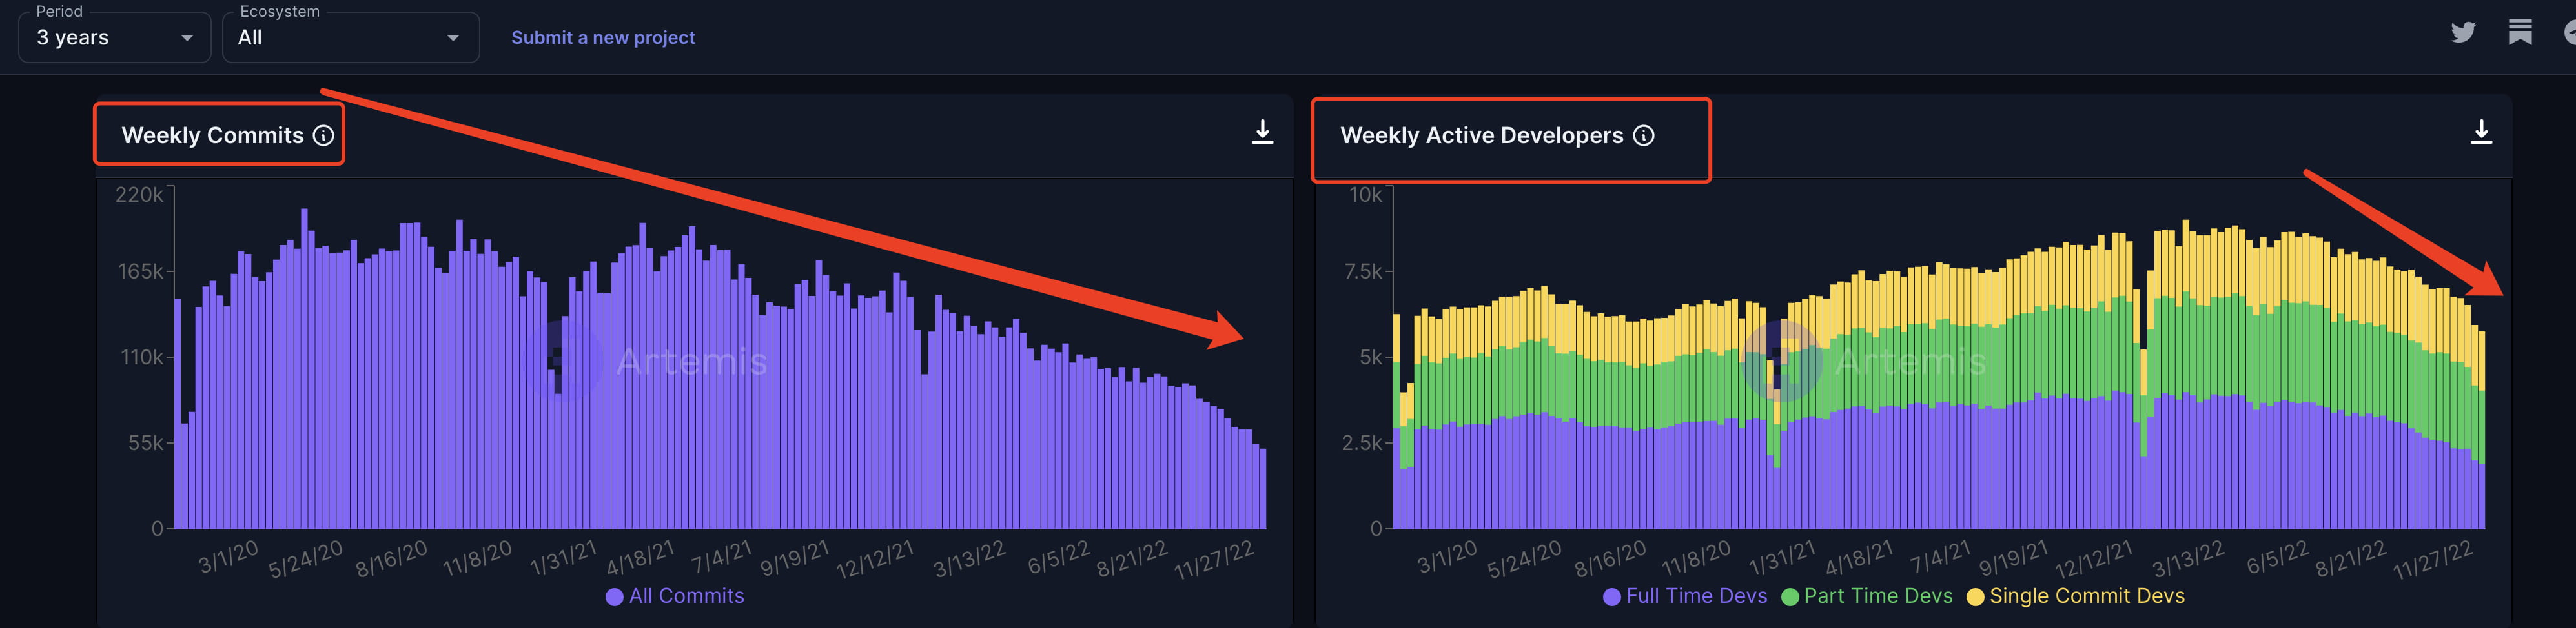The width and height of the screenshot is (2576, 628).
Task: Click the 11/27/22 date label on commits chart
Action: (1214, 560)
